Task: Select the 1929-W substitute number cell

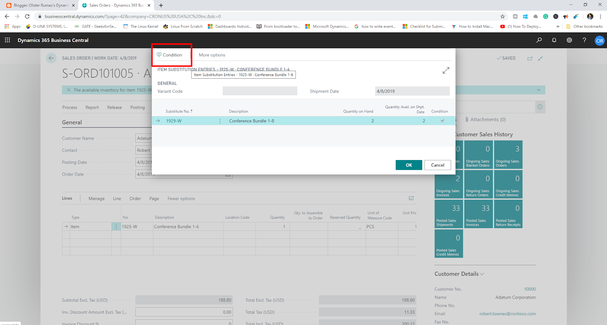Action: pyautogui.click(x=174, y=121)
